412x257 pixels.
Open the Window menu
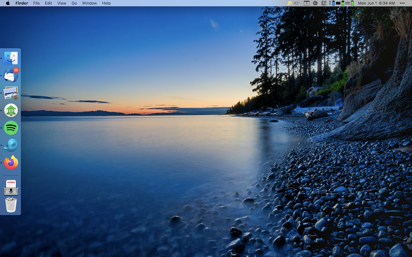[89, 3]
